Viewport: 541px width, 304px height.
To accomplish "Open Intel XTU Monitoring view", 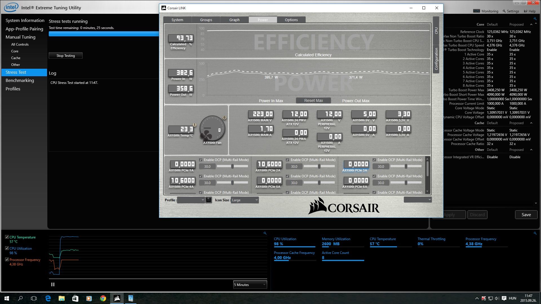I will click(x=486, y=11).
